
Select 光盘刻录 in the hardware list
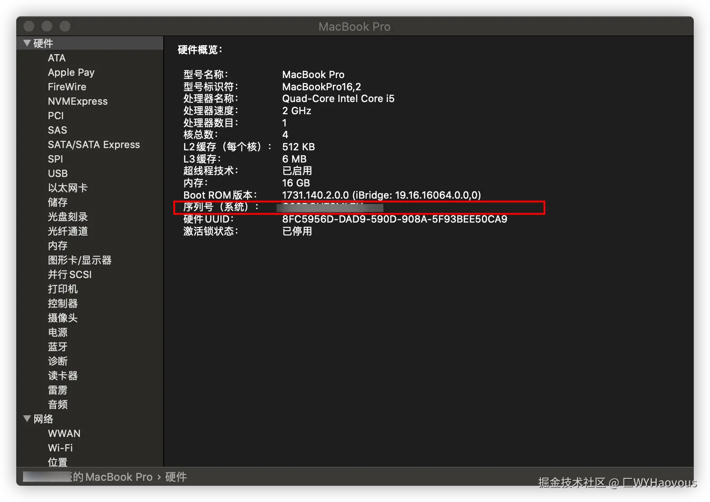click(68, 217)
